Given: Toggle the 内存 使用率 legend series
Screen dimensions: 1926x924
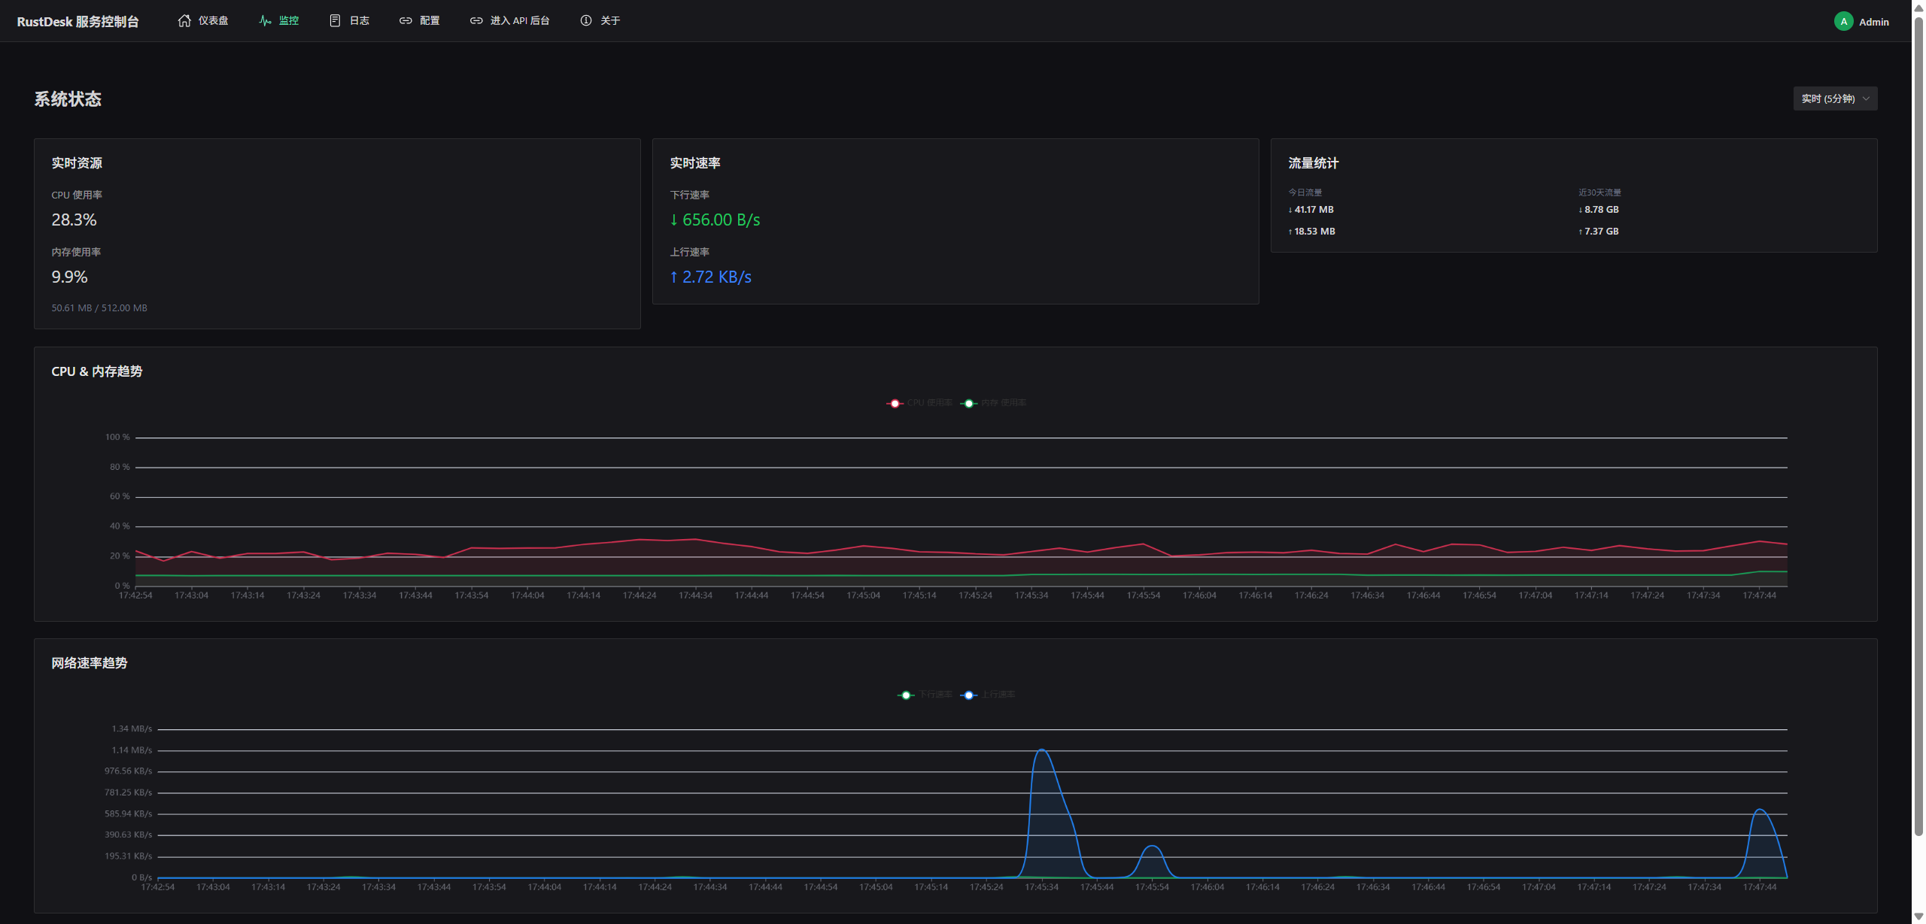Looking at the screenshot, I should (995, 403).
